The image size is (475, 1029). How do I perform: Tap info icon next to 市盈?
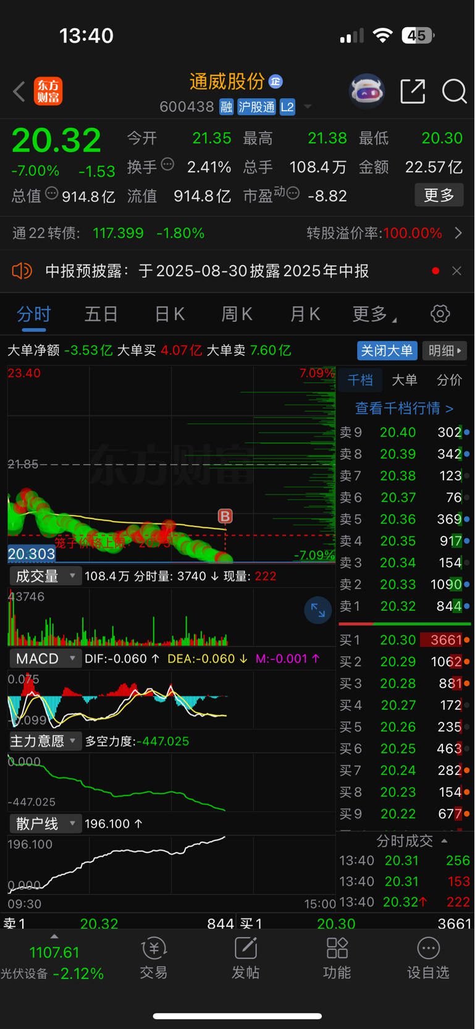pos(293,193)
